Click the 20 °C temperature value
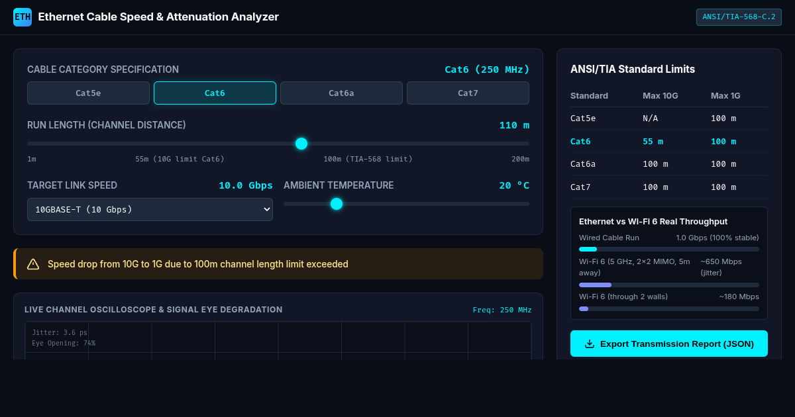The height and width of the screenshot is (417, 795). click(x=514, y=185)
